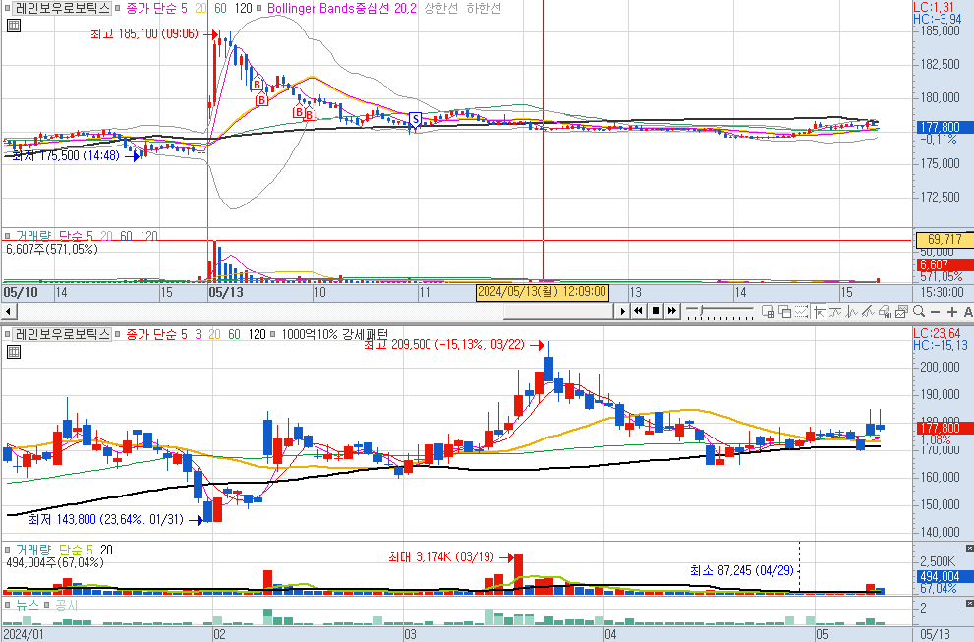The width and height of the screenshot is (974, 642).
Task: Click the horizontal scrollbar track of upper chart
Action: pyautogui.click(x=314, y=311)
